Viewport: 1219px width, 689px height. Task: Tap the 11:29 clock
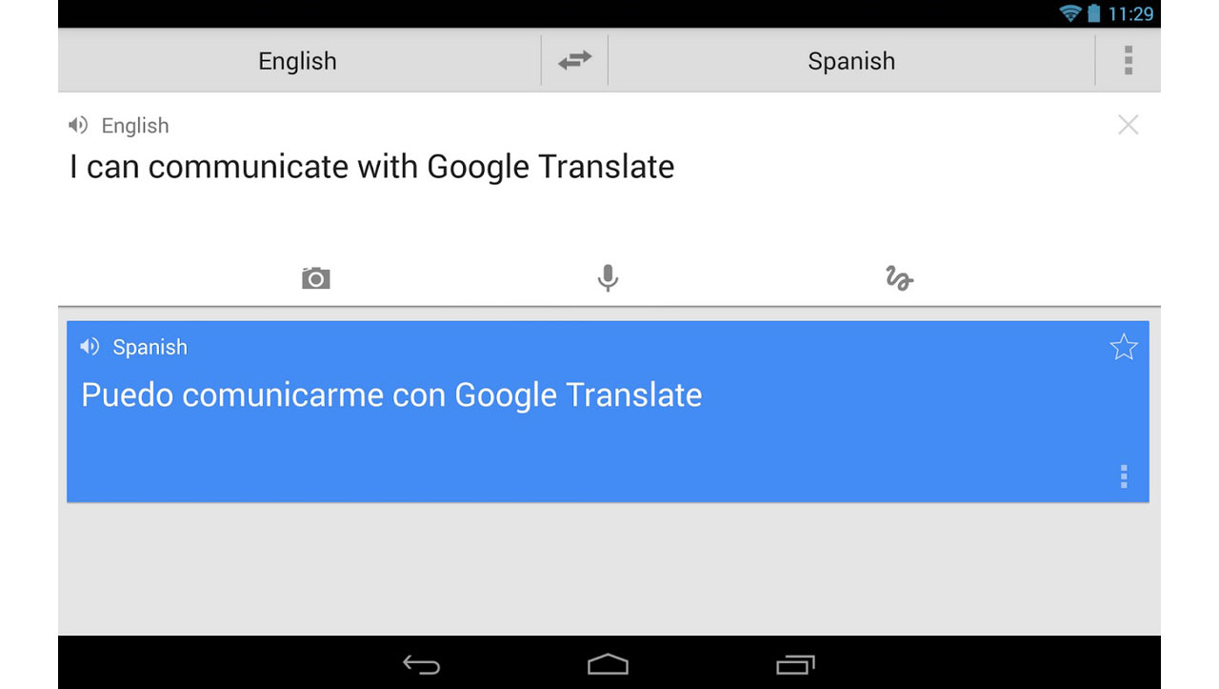1130,13
